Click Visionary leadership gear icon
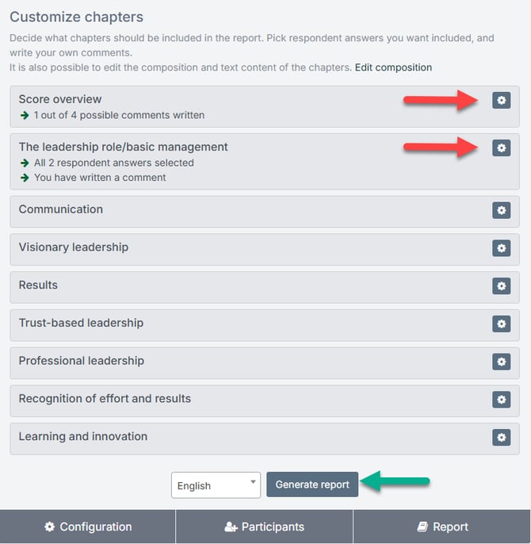 pyautogui.click(x=501, y=248)
